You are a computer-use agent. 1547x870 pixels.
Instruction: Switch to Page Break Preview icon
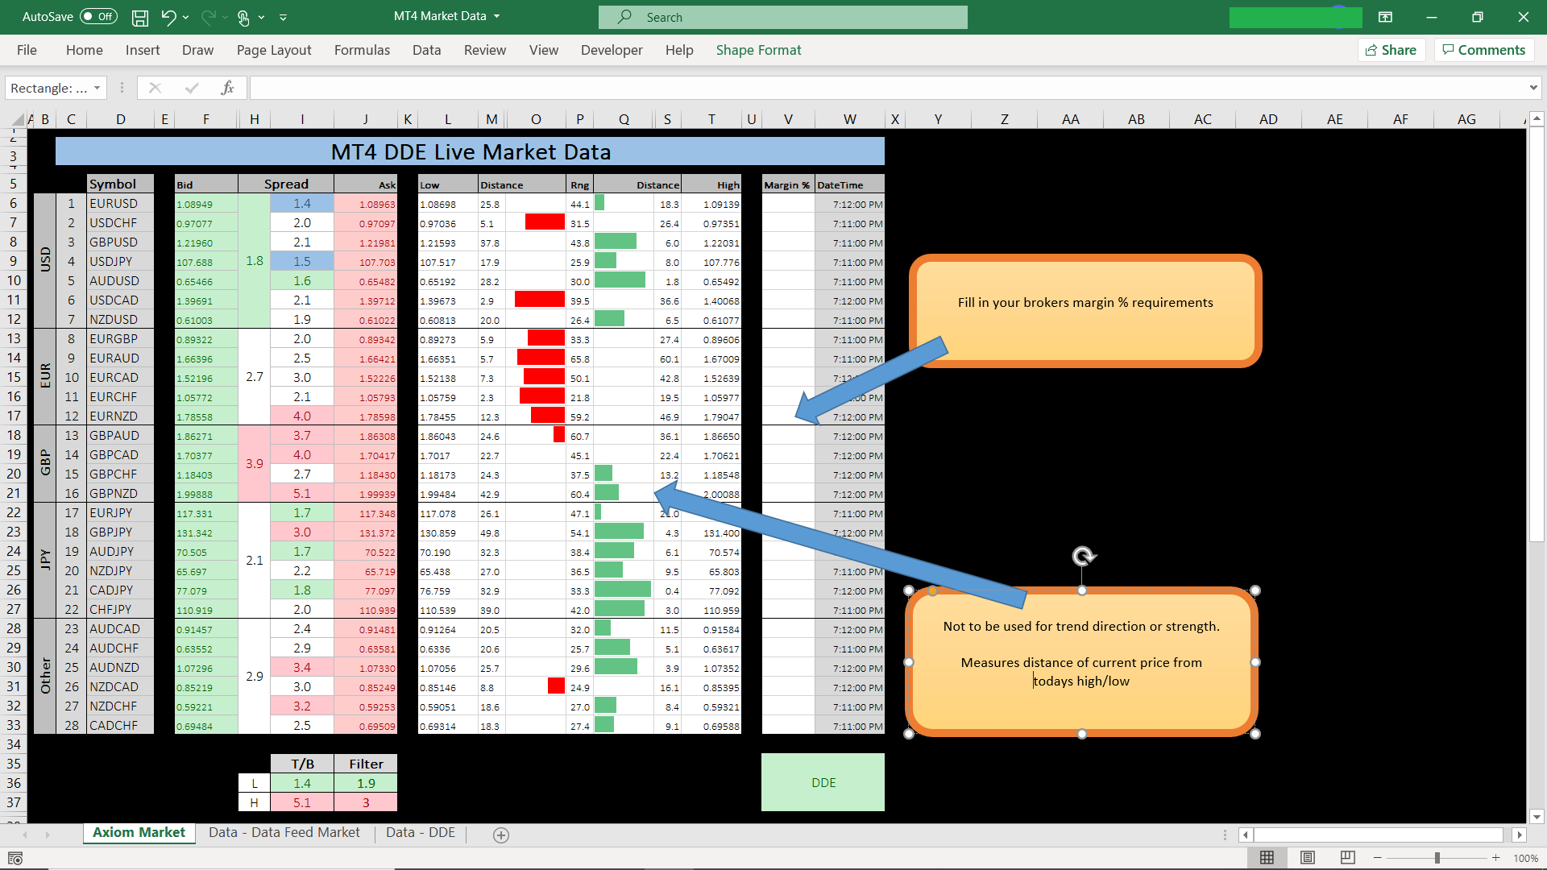[1347, 858]
